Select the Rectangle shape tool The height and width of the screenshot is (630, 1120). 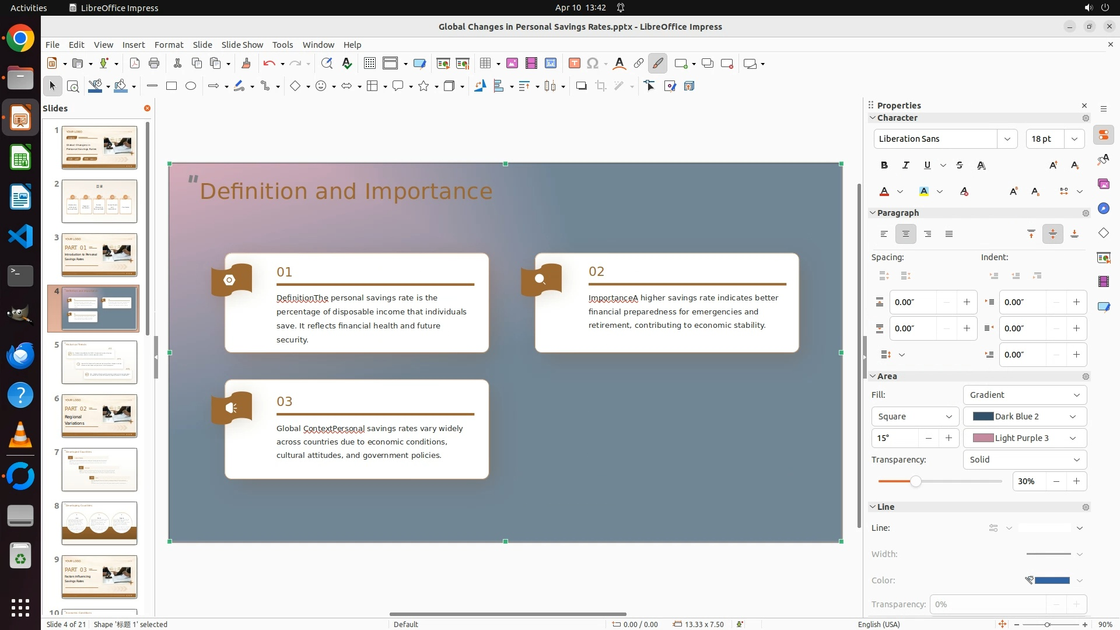click(x=171, y=86)
